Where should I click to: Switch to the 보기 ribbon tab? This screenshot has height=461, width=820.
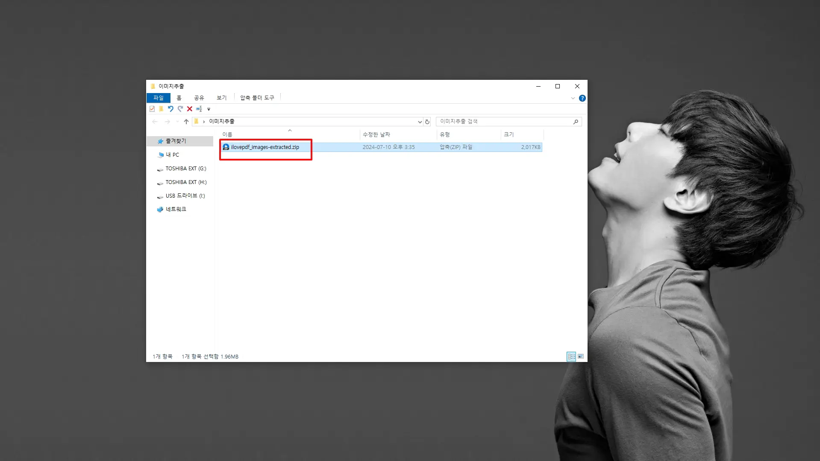(x=222, y=98)
